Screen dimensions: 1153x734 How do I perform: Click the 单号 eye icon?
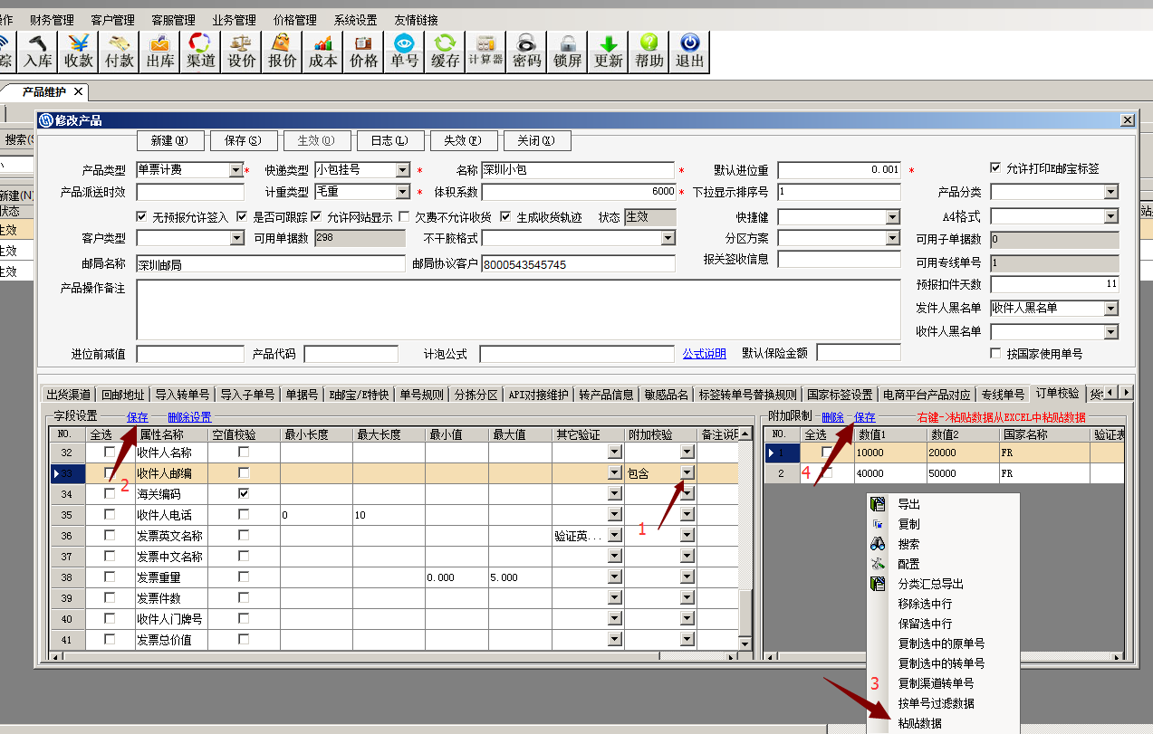tap(404, 52)
